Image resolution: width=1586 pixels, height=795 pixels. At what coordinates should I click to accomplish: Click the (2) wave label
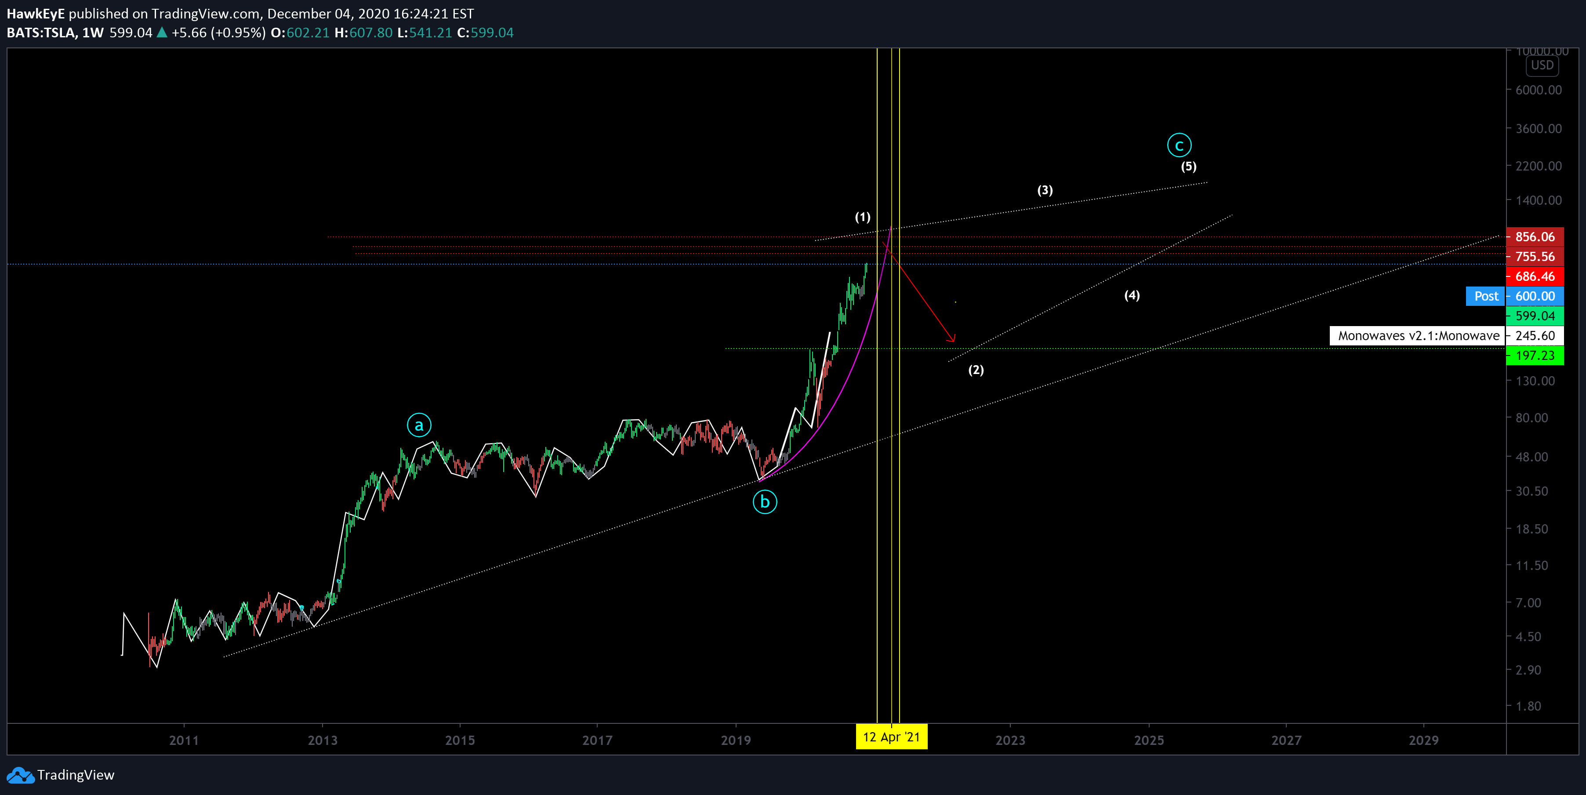coord(976,370)
